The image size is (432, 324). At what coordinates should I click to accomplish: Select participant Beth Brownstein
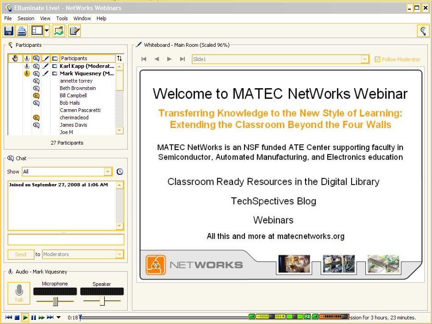click(x=78, y=88)
